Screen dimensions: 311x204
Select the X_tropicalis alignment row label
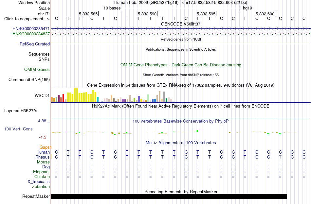coord(39,182)
